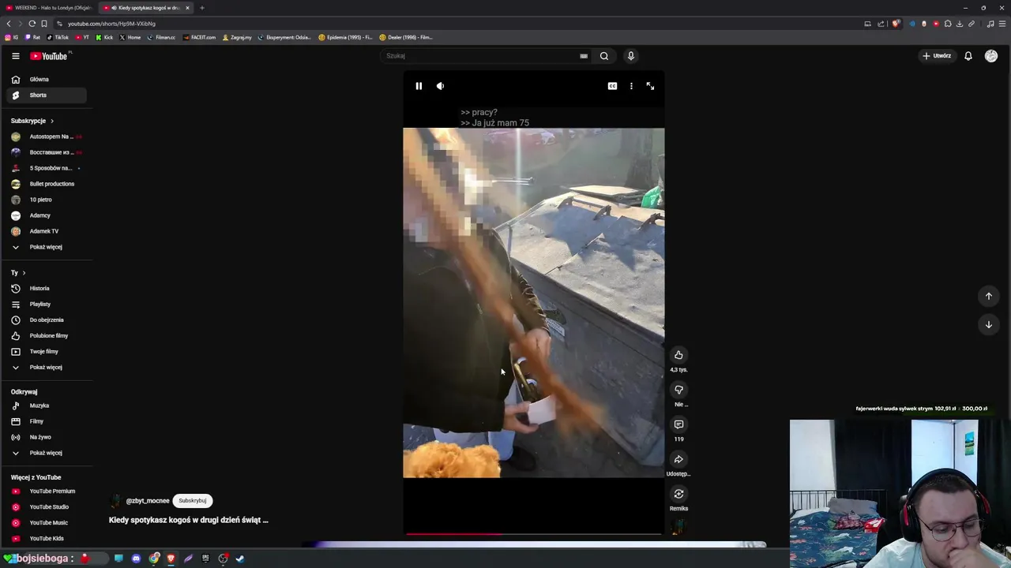Explore Filmy category
This screenshot has height=568, width=1011.
click(x=47, y=421)
